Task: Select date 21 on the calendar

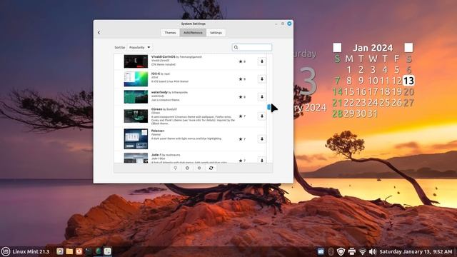Action: [338, 103]
